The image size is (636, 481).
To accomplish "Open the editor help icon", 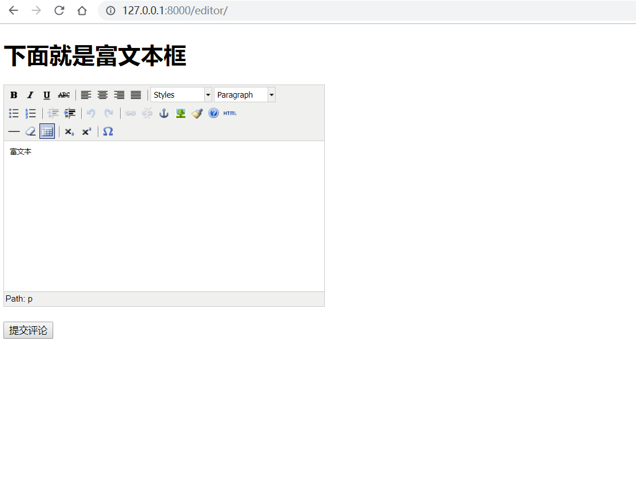I will [x=213, y=113].
